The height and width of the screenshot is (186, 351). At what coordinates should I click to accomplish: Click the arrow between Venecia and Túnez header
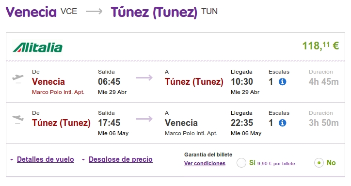[94, 12]
